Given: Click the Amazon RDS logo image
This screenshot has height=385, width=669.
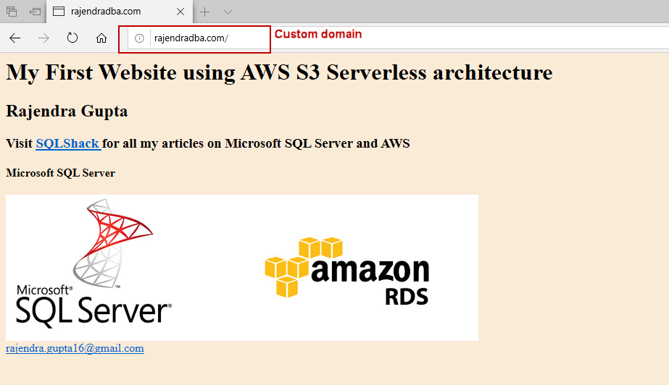Looking at the screenshot, I should pyautogui.click(x=347, y=271).
